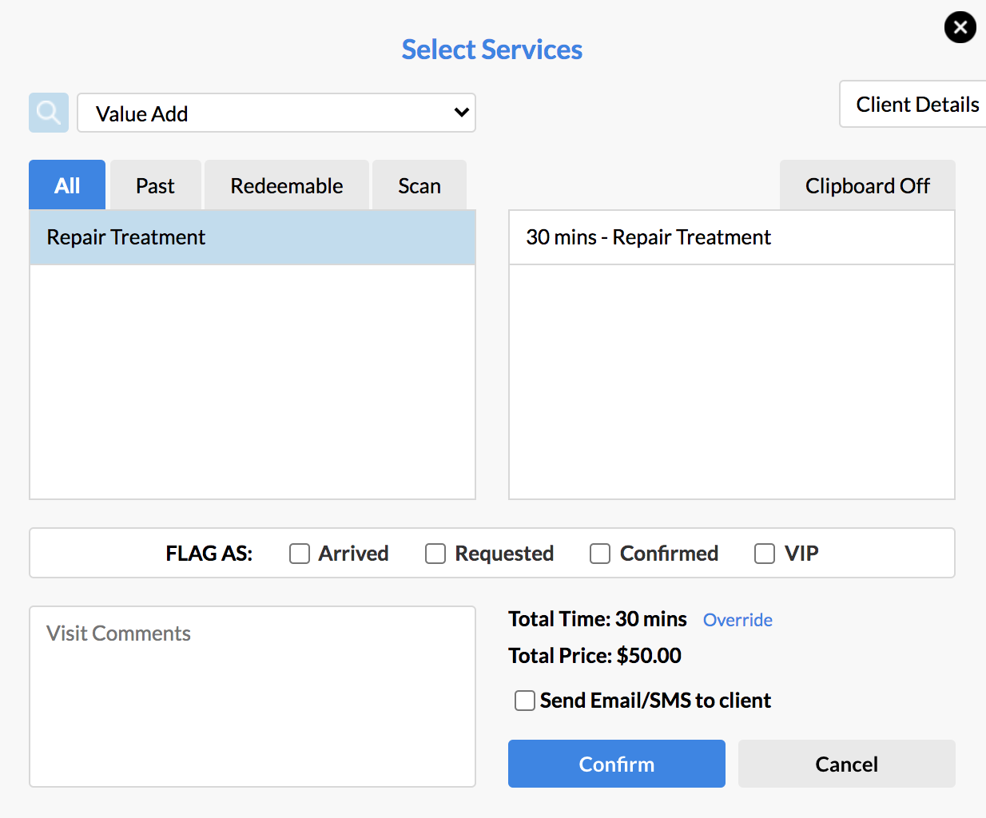This screenshot has width=986, height=818.
Task: Click the magnifier search icon
Action: (x=49, y=113)
